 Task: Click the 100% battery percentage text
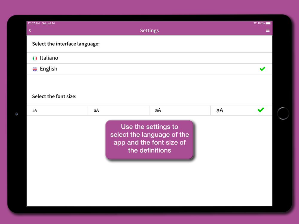pyautogui.click(x=261, y=23)
